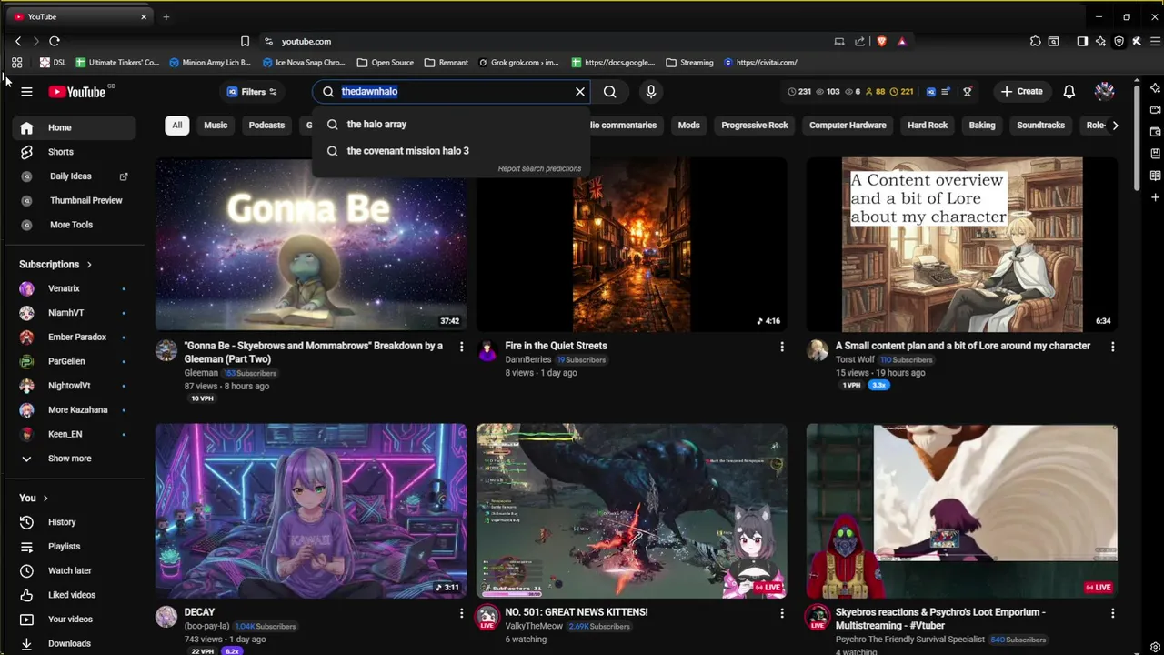The image size is (1164, 655).
Task: Open the Streaming bookmark folder
Action: 689,63
